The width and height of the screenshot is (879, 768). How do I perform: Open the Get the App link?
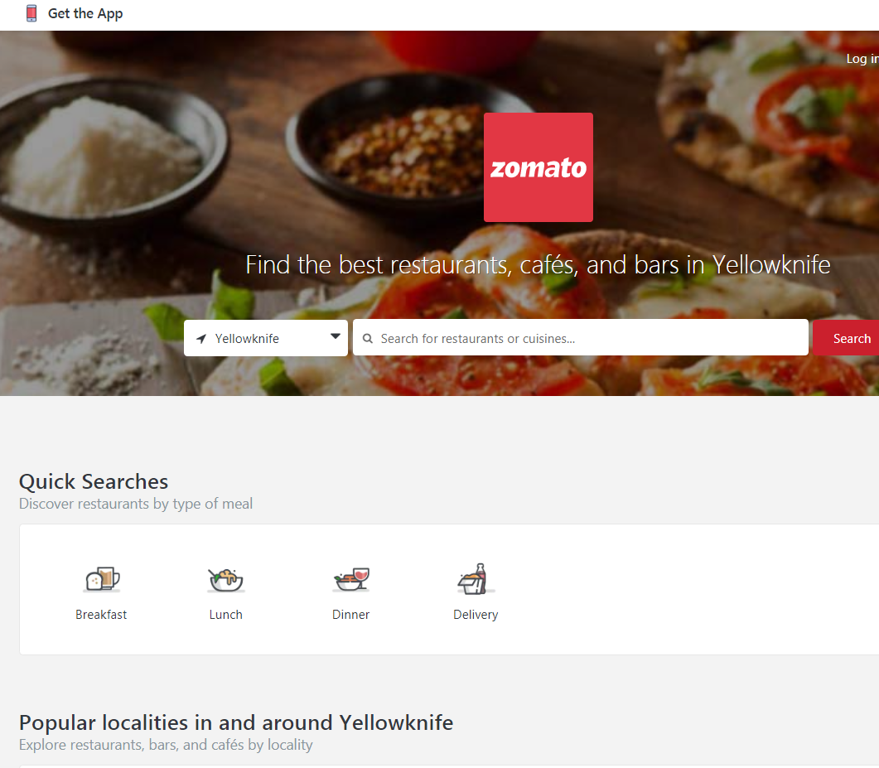coord(85,13)
